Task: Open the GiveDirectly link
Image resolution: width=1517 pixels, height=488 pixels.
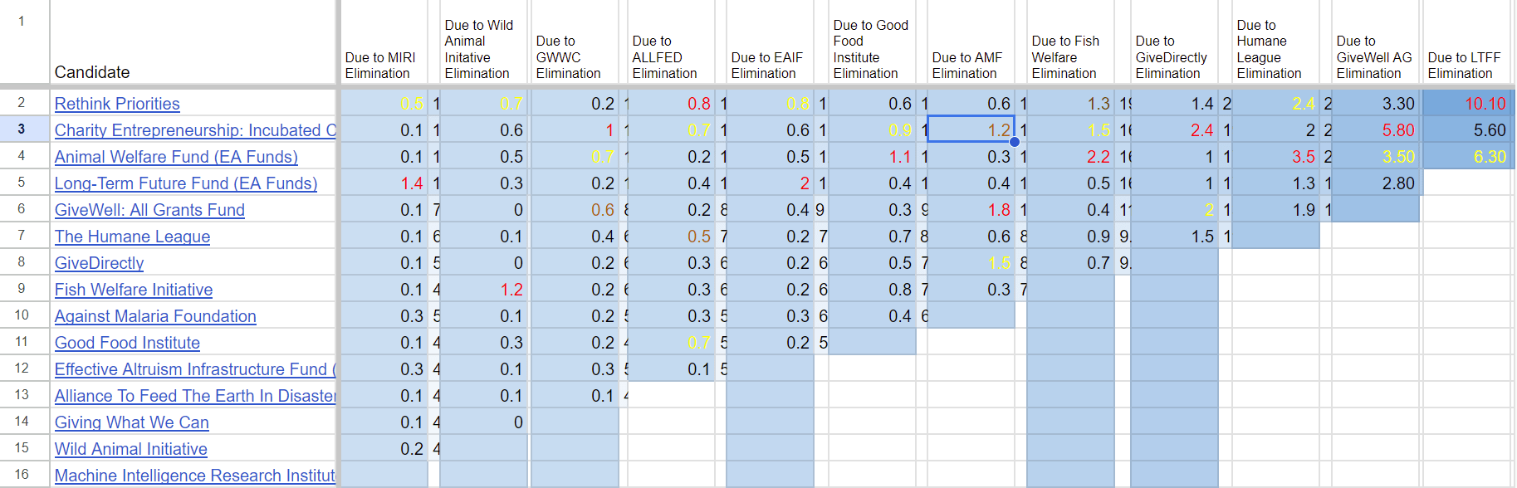Action: 99,263
